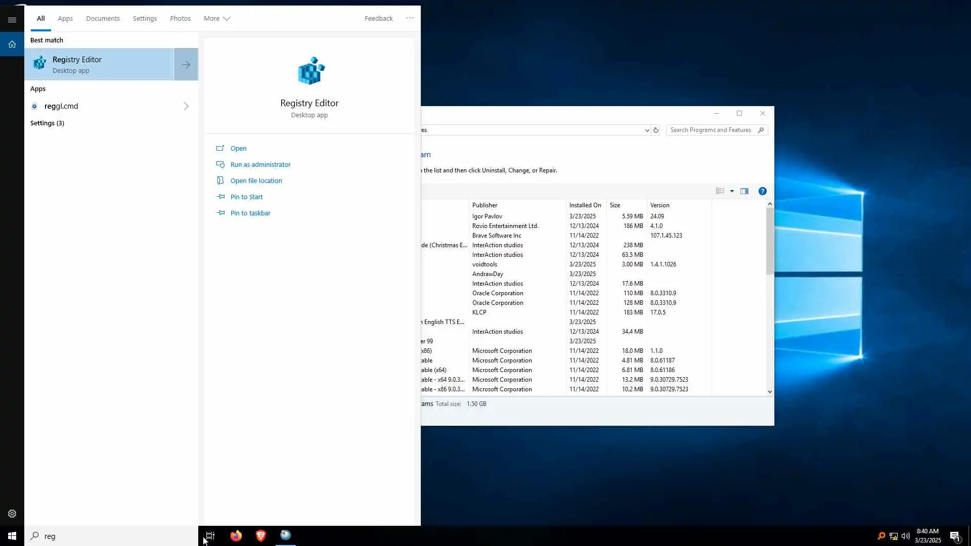Open the view options dropdown arrow
This screenshot has width=971, height=546.
(732, 191)
